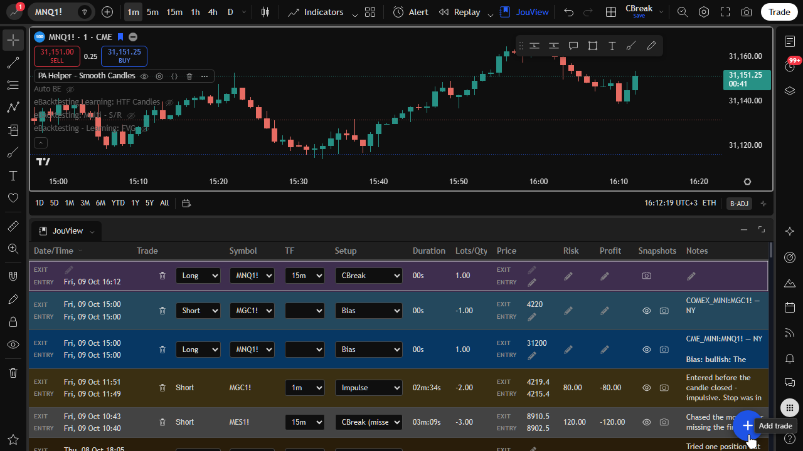Viewport: 803px width, 451px height.
Task: Open the layout setup grid icon
Action: 611,12
